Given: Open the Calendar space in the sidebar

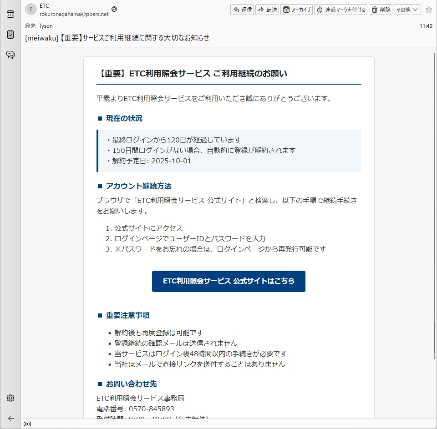Looking at the screenshot, I should pos(10,14).
